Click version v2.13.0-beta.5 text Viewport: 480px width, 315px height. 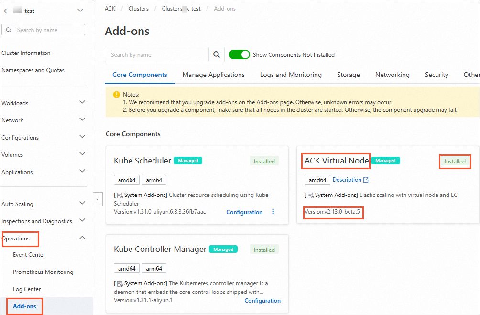(332, 212)
